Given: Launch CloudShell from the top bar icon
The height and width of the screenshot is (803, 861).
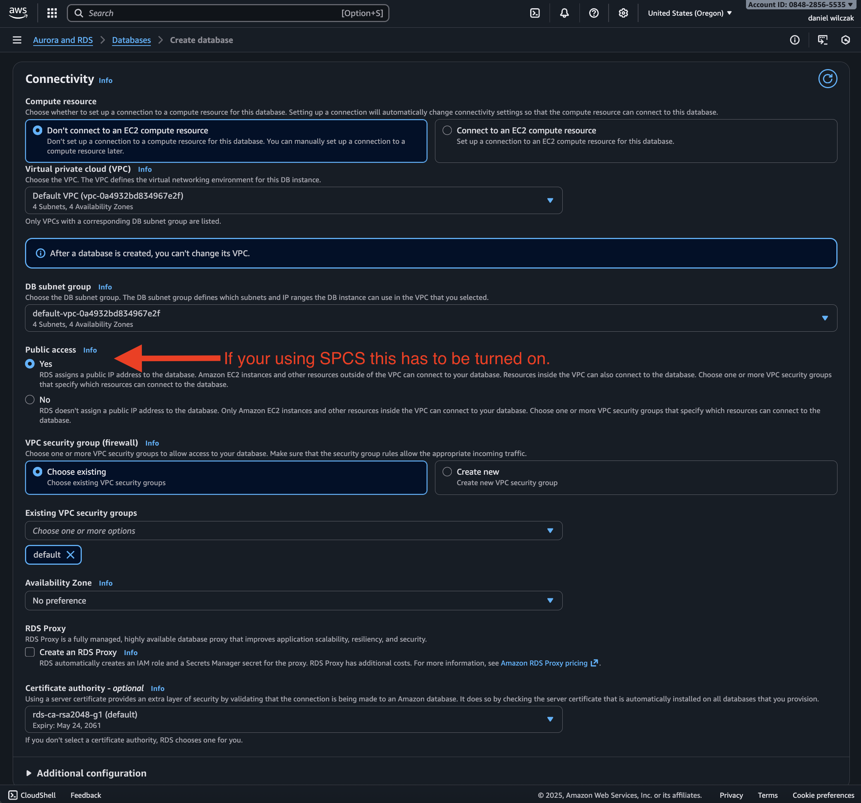Looking at the screenshot, I should pyautogui.click(x=535, y=13).
